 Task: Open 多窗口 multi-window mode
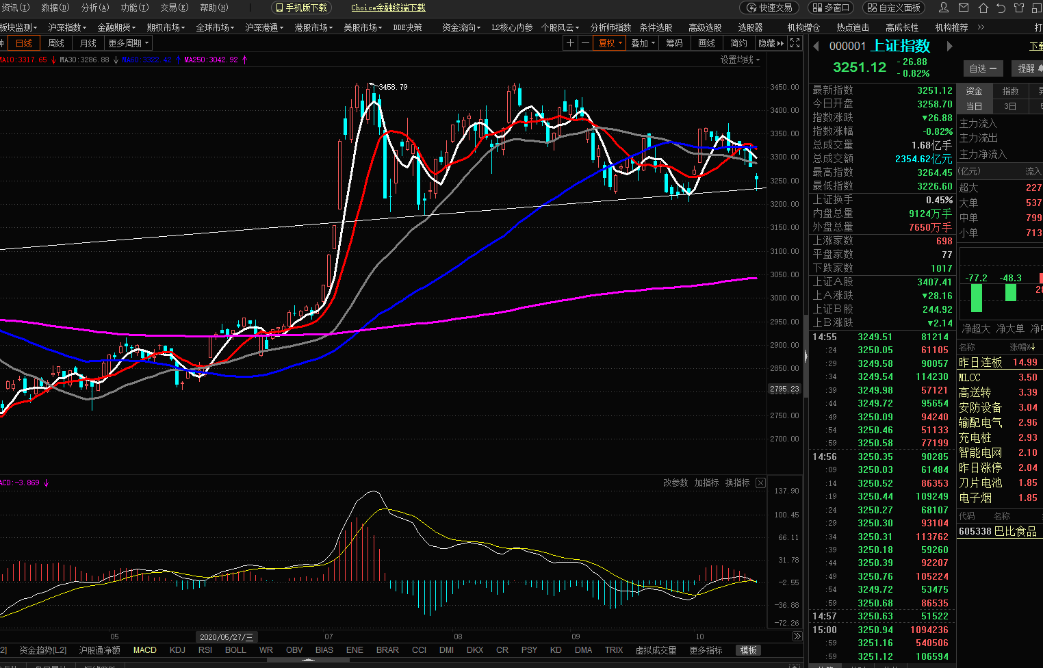pos(832,8)
